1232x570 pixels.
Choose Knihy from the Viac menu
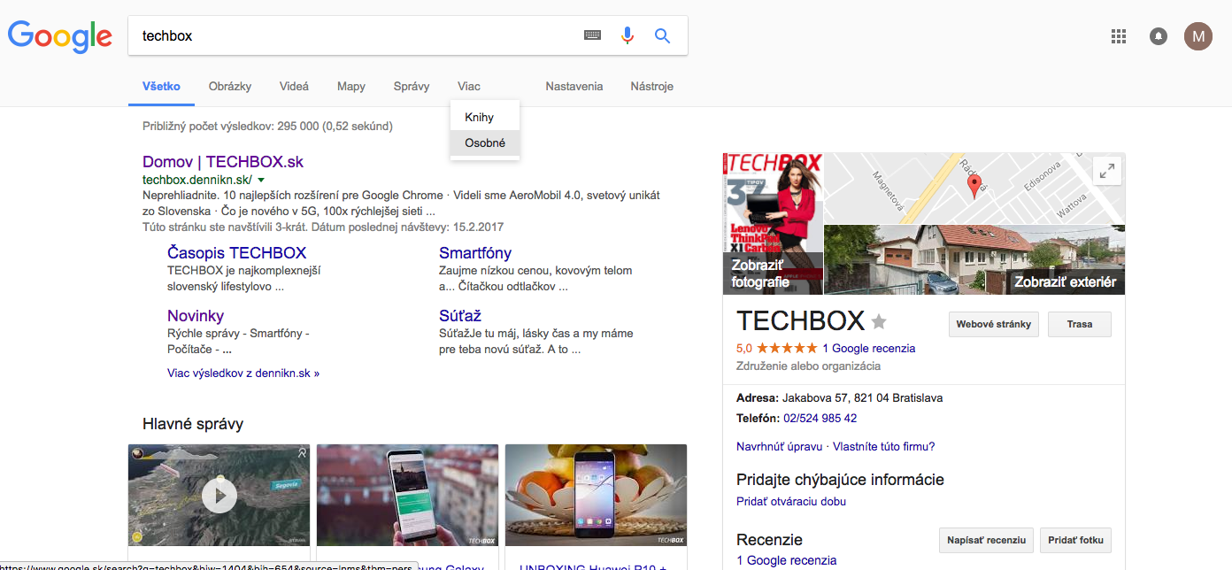coord(485,118)
